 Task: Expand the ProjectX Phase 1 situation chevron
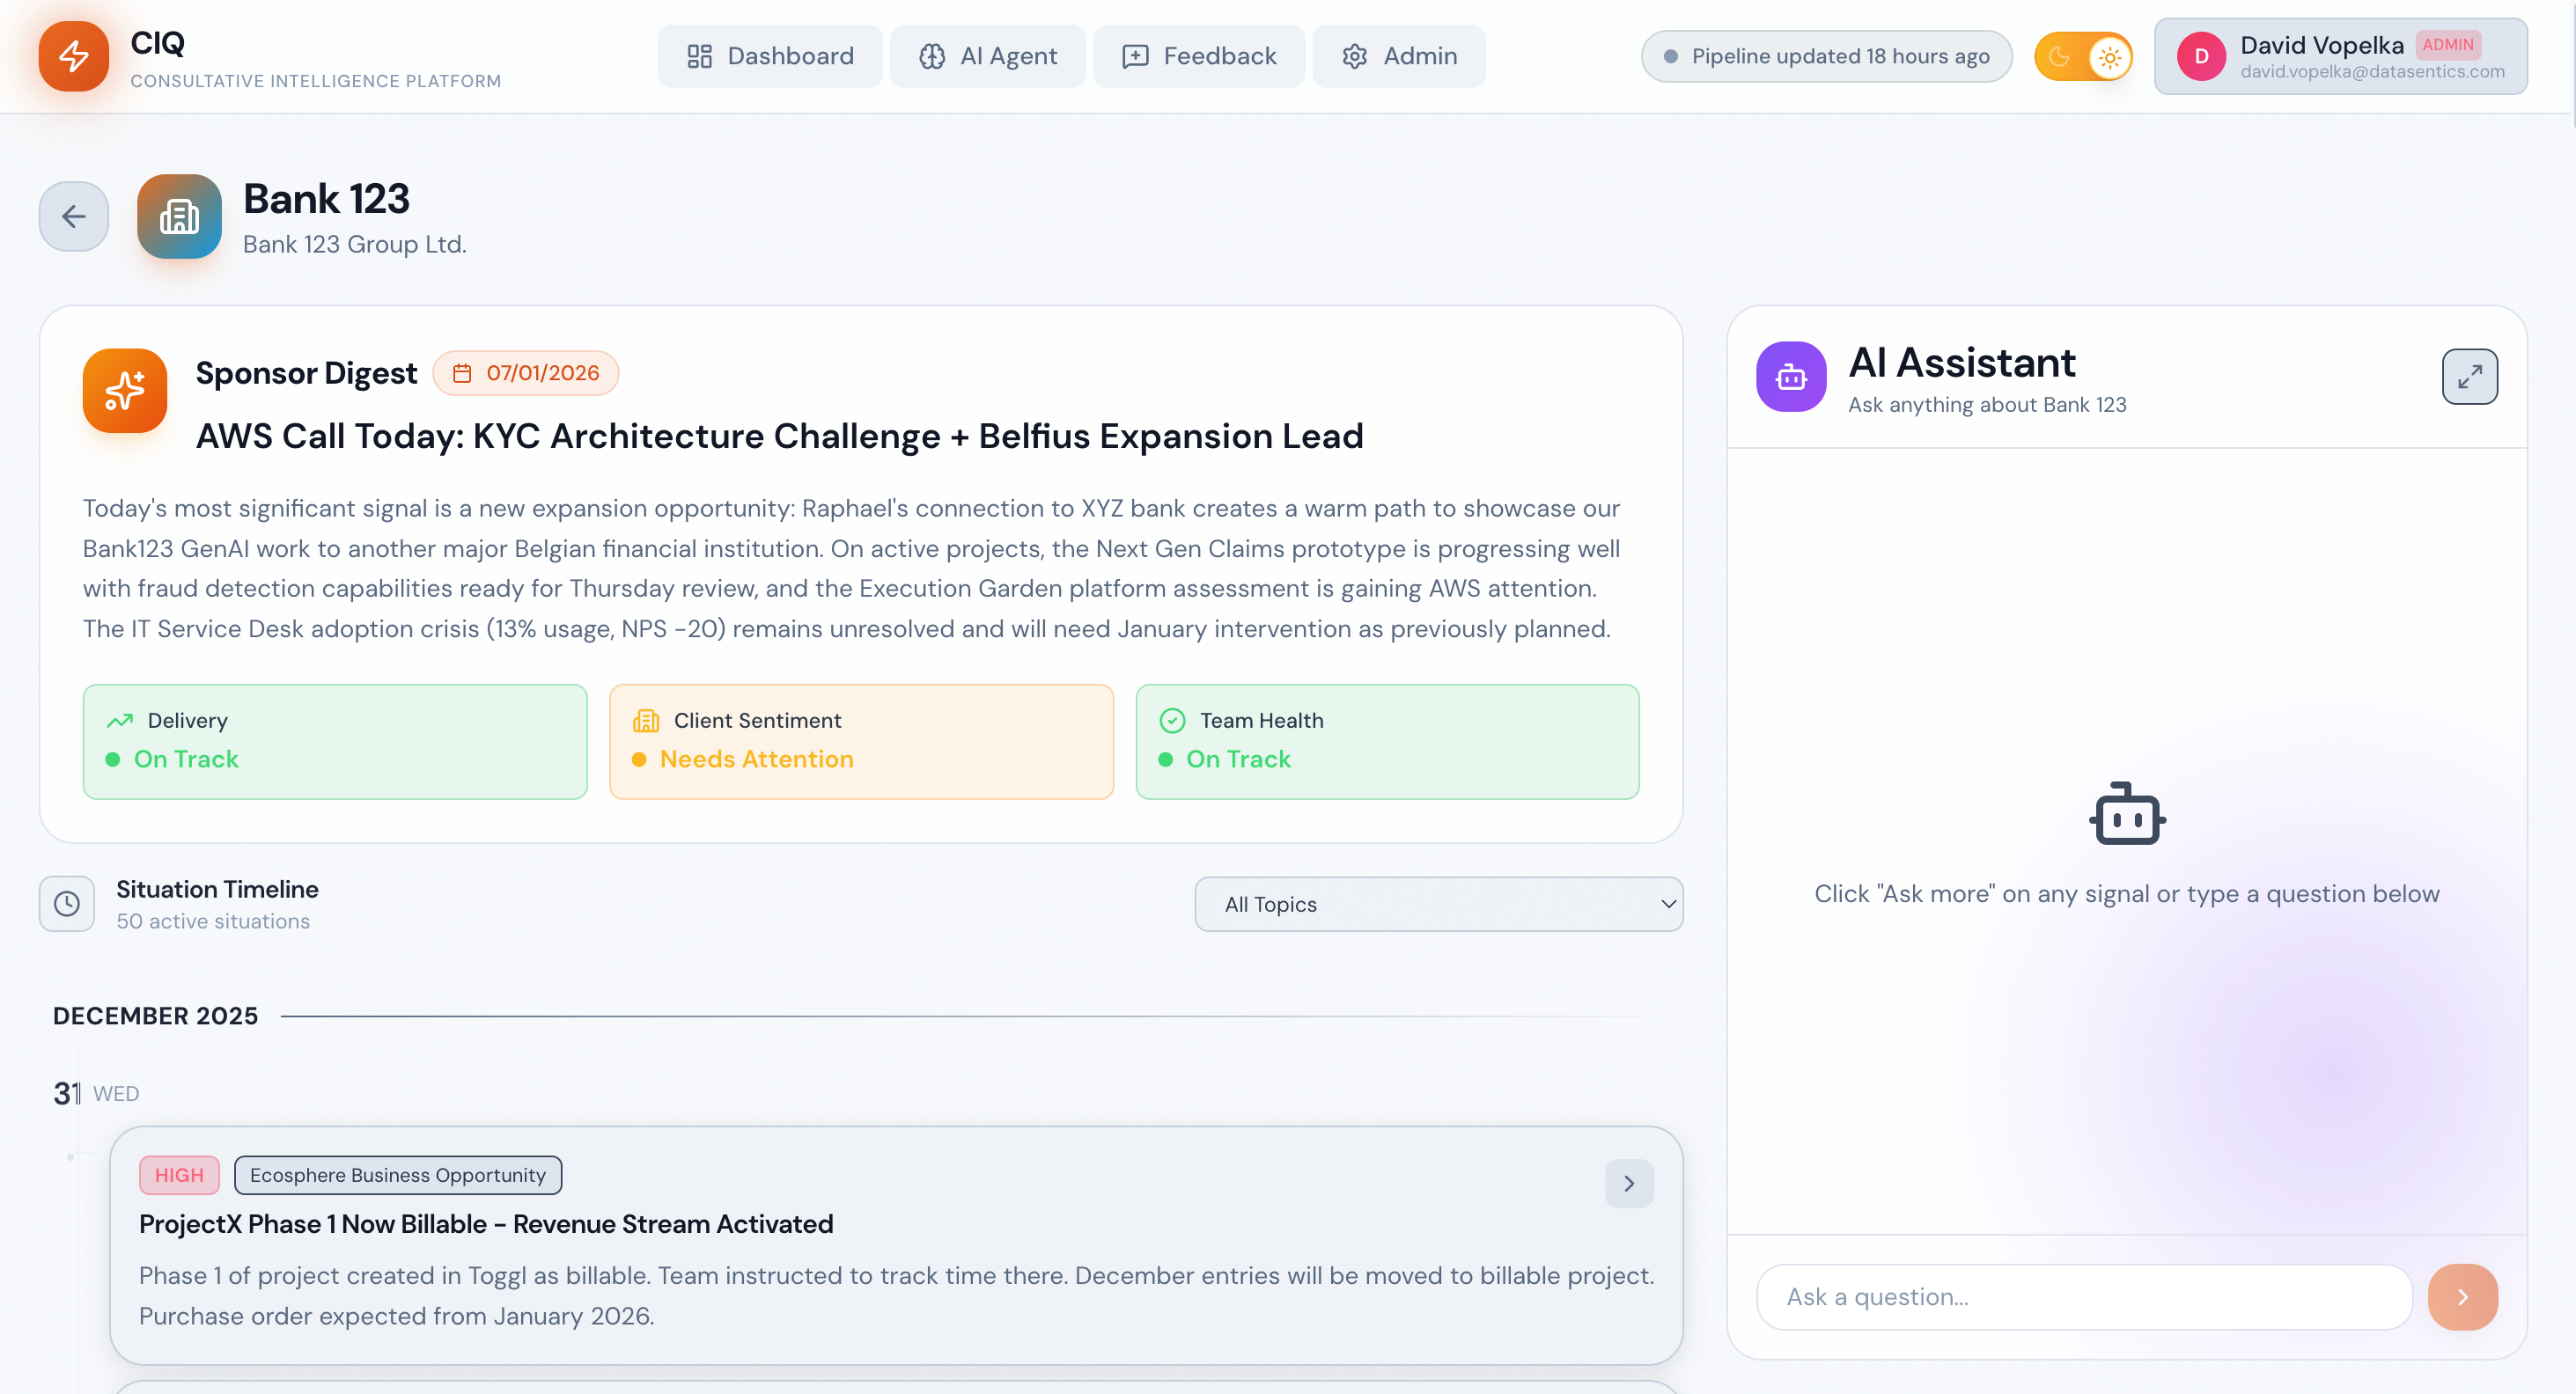point(1628,1183)
